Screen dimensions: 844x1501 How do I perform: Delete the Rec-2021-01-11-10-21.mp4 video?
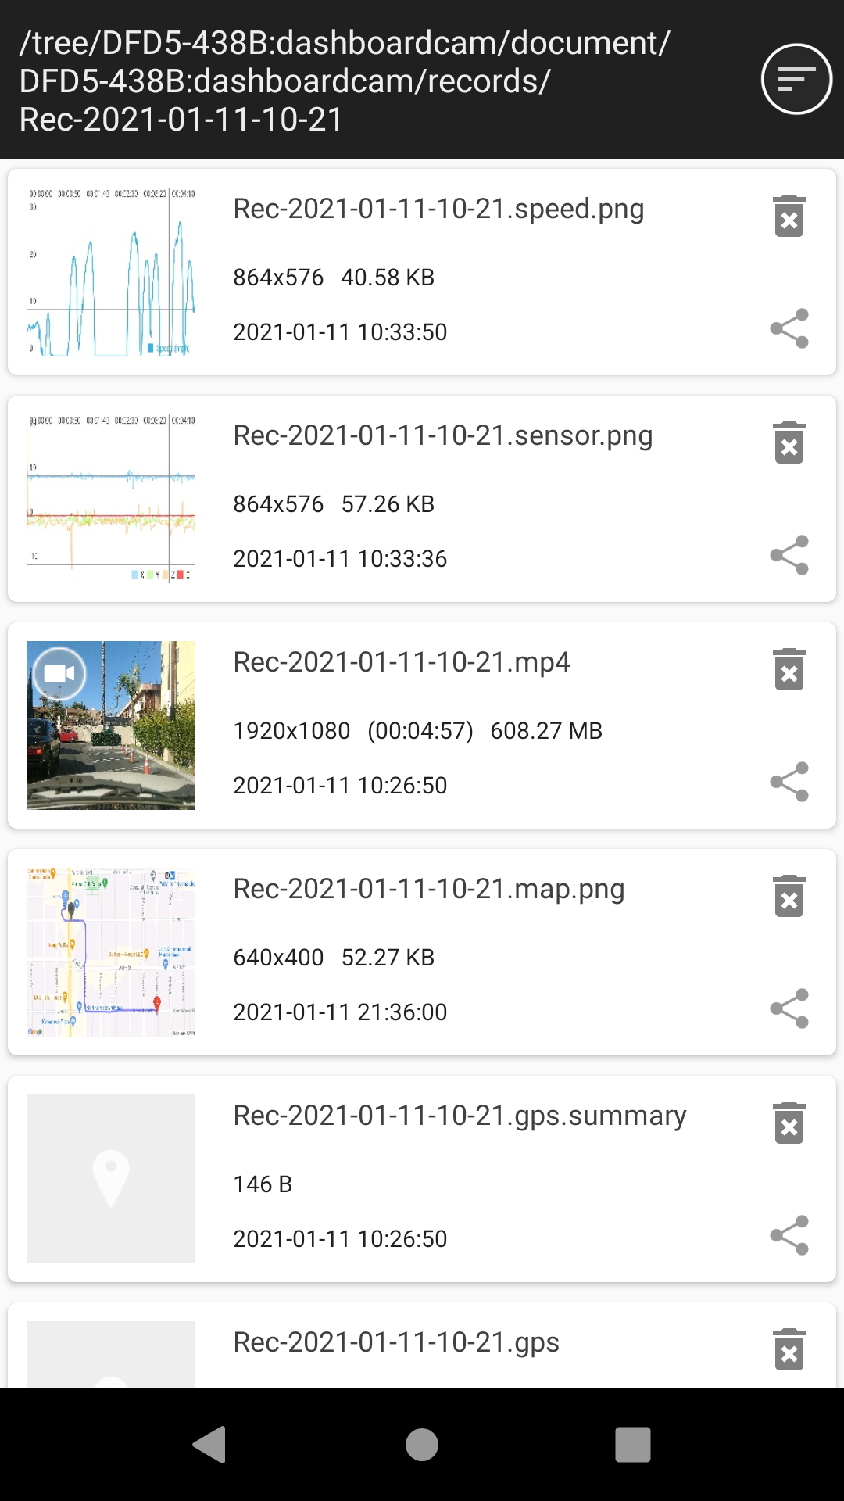789,669
